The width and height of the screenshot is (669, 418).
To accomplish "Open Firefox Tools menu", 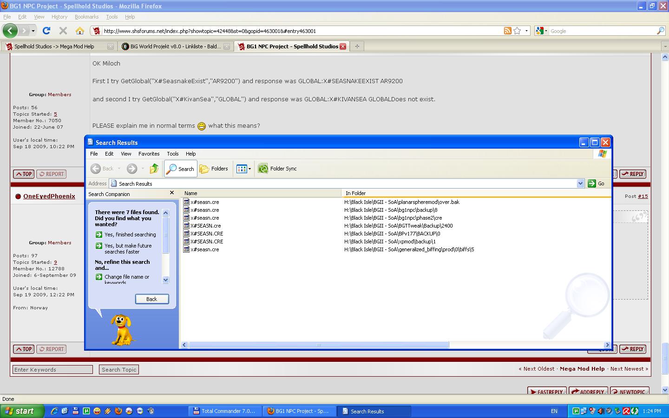I will pos(111,17).
